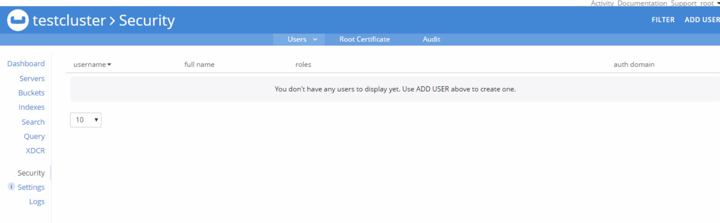The image size is (720, 223).
Task: Click the Settings info icon
Action: coord(11,186)
